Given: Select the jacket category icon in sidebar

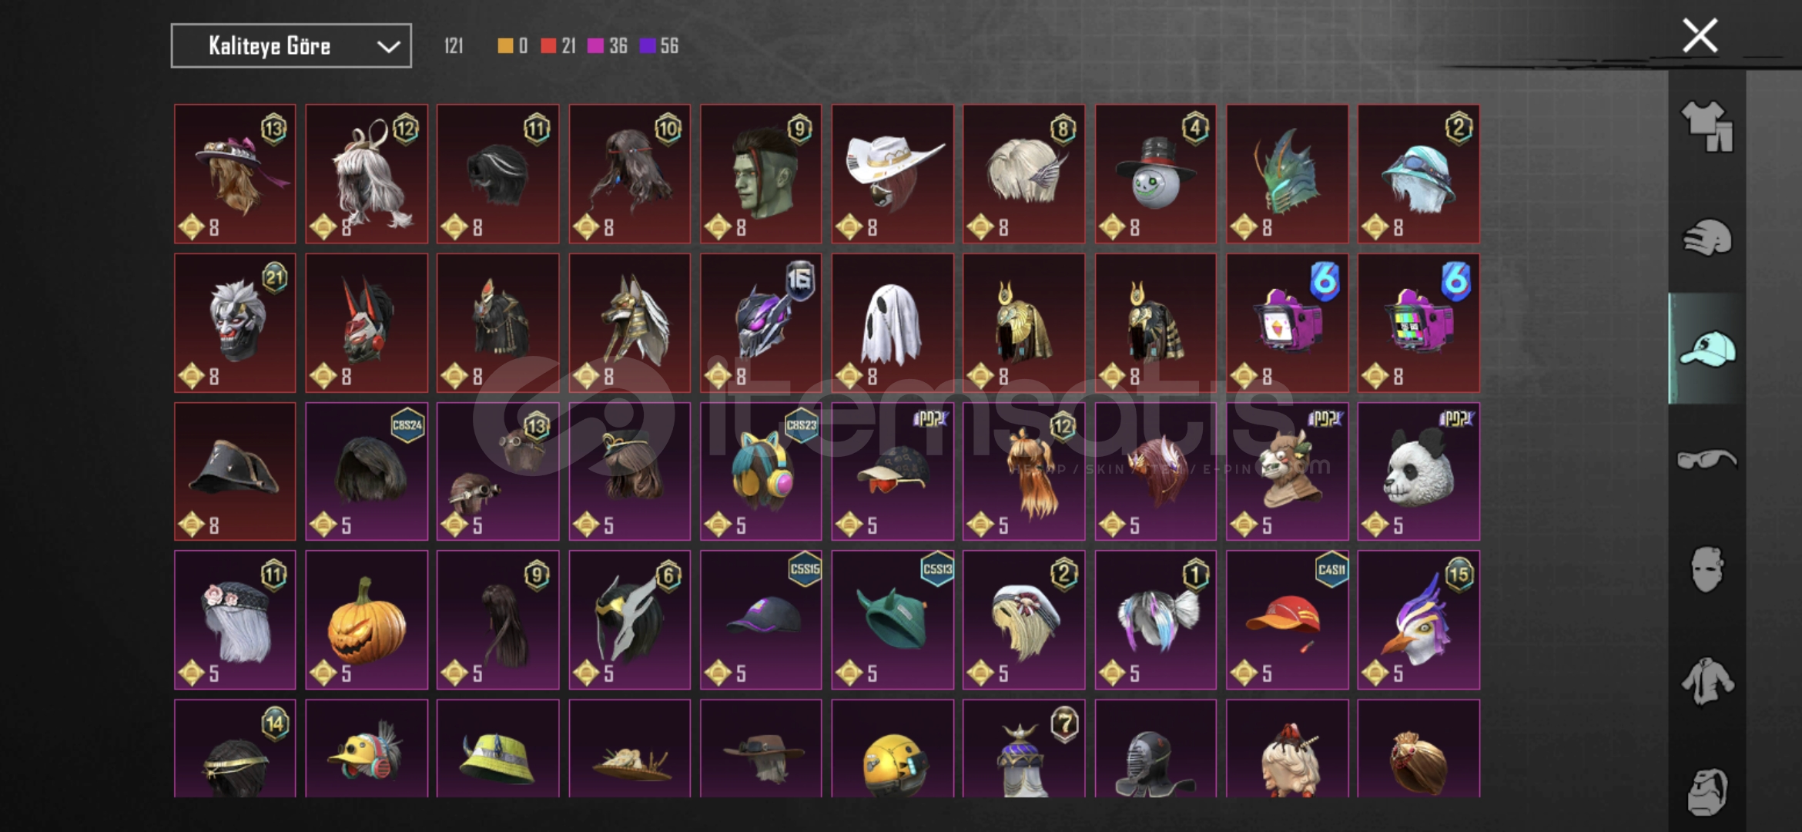Looking at the screenshot, I should (1707, 680).
